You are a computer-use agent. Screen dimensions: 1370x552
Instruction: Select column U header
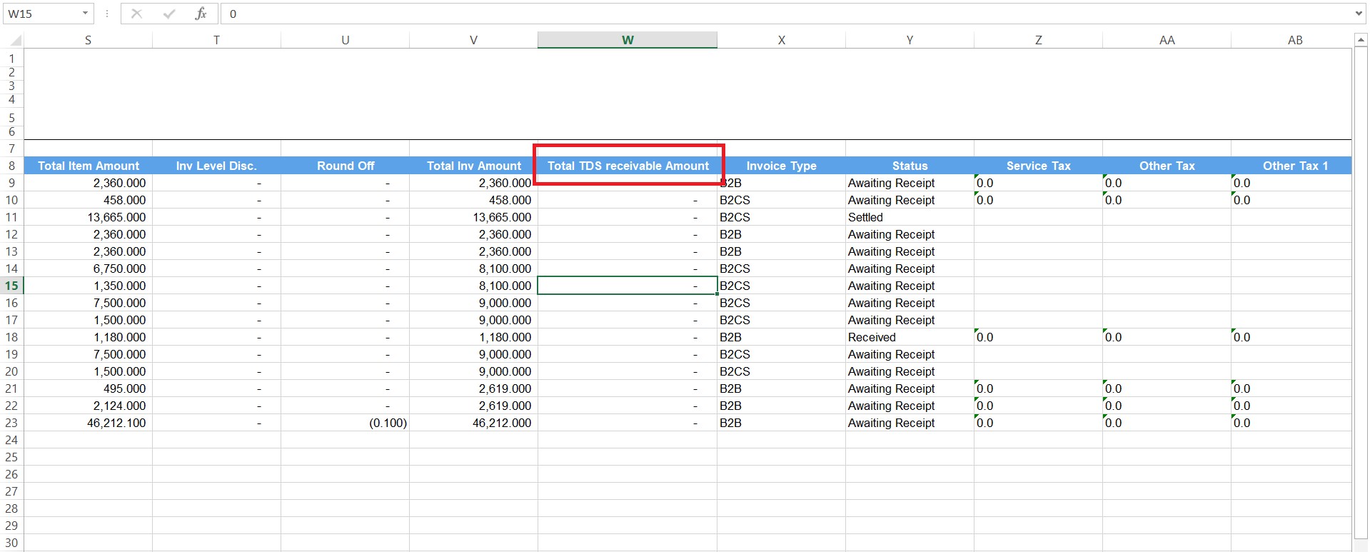tap(345, 40)
